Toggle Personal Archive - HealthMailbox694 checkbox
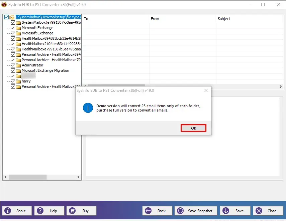The image size is (286, 221). [13, 54]
